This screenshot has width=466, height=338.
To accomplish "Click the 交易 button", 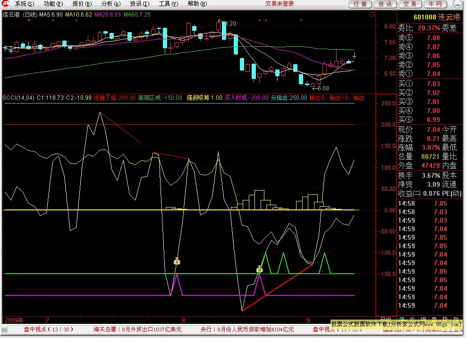I will pos(410,4).
